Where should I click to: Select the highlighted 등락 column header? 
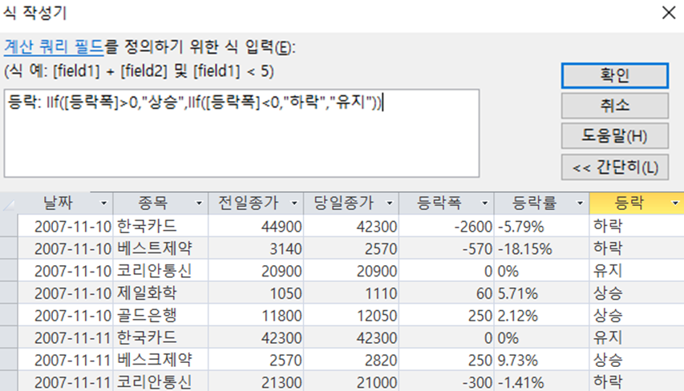click(x=637, y=204)
